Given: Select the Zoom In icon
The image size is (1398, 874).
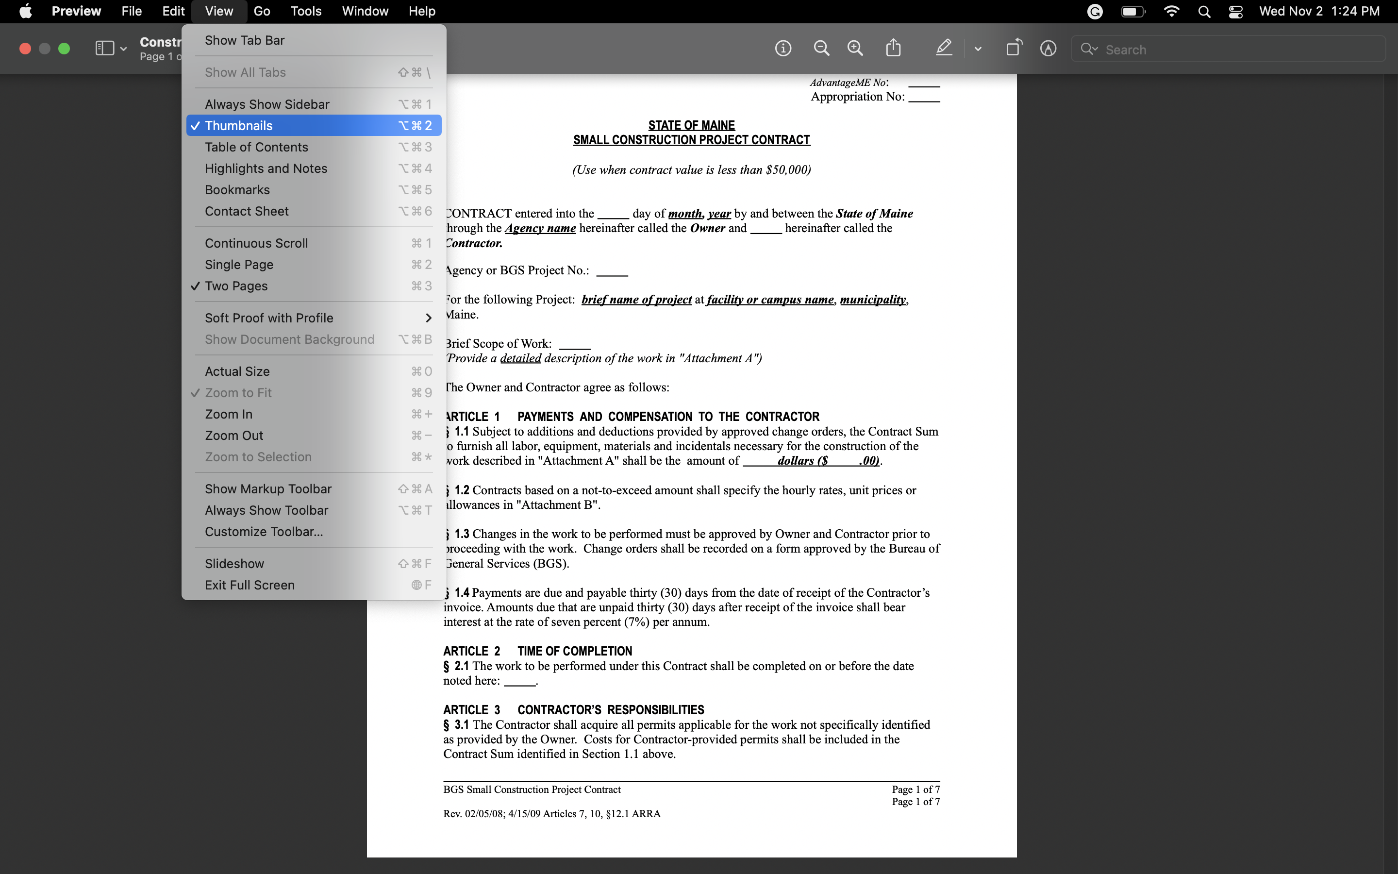Looking at the screenshot, I should [x=854, y=49].
